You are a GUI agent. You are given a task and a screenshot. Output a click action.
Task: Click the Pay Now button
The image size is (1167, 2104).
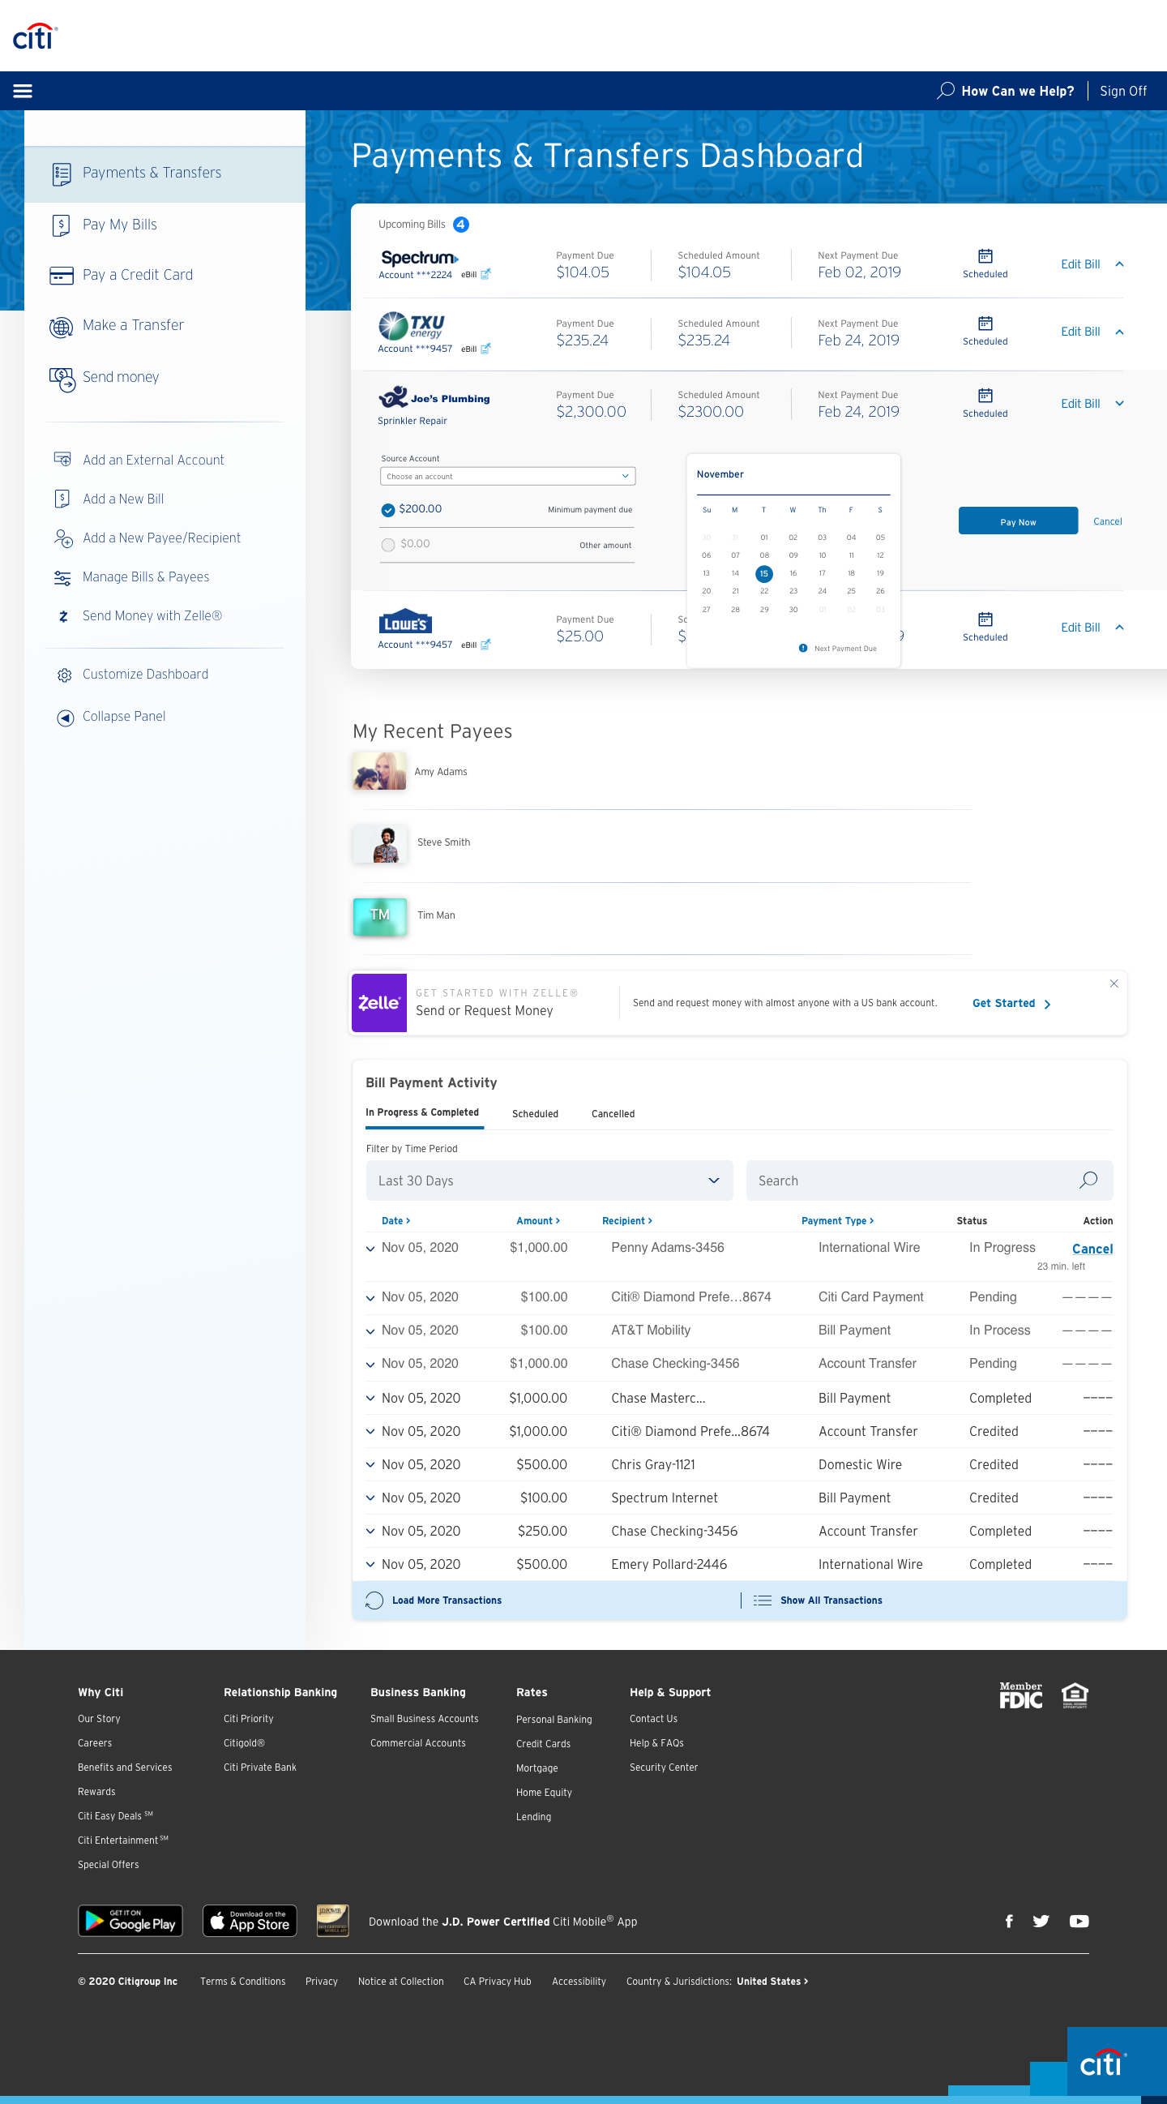1018,521
